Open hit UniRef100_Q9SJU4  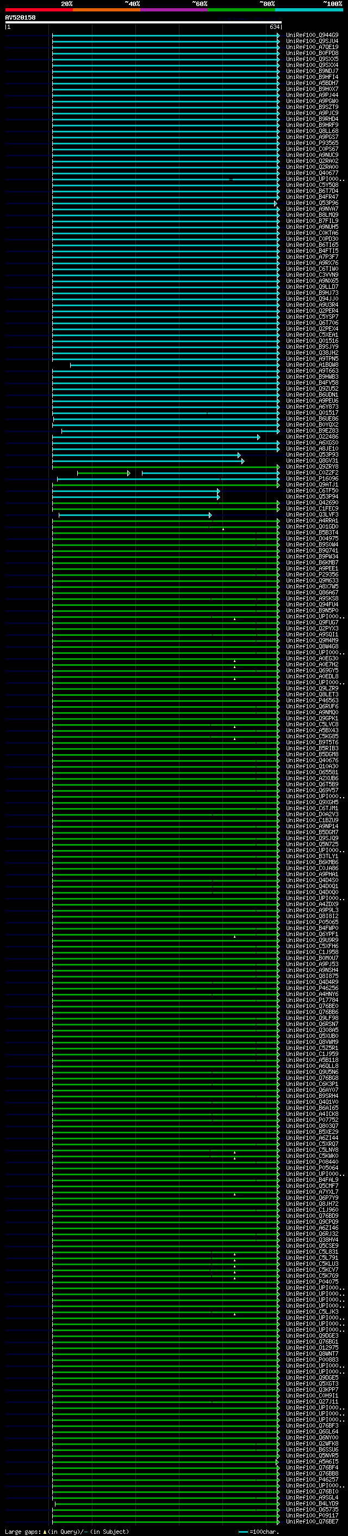312,41
